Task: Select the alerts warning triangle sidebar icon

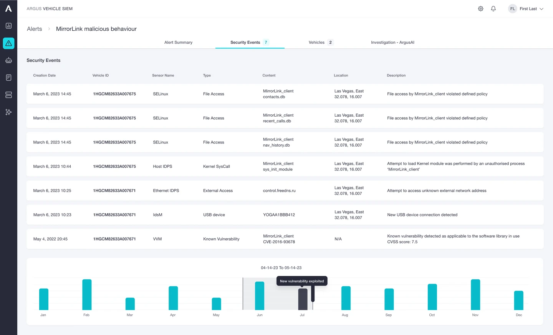Action: (8, 43)
